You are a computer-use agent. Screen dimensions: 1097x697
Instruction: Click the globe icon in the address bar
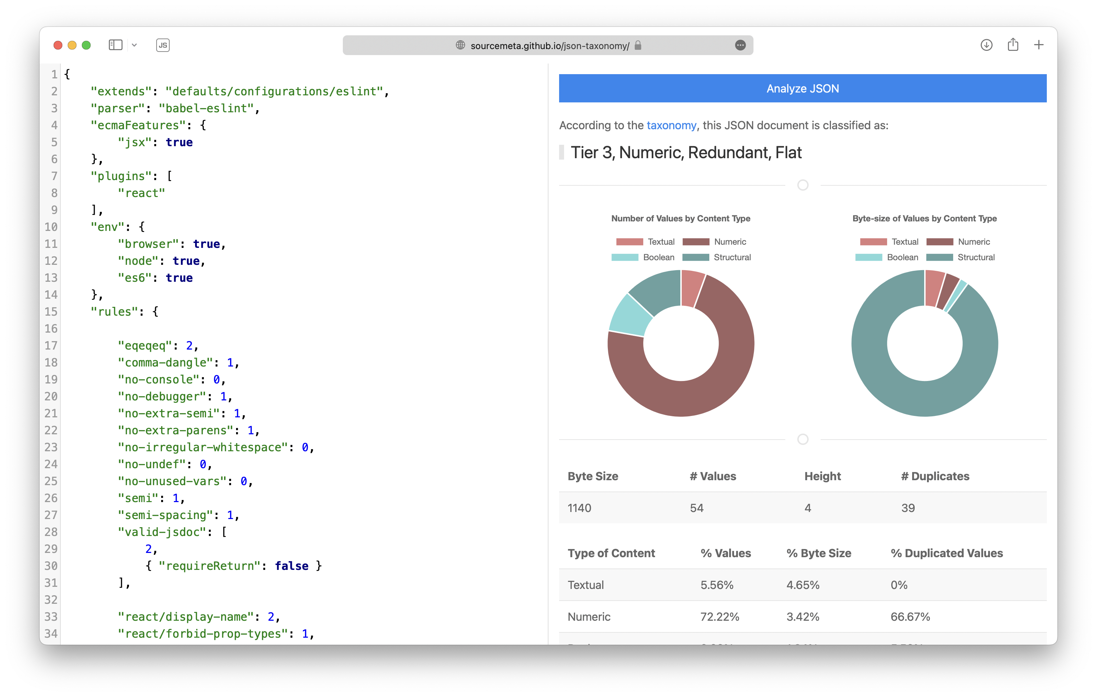(x=460, y=45)
